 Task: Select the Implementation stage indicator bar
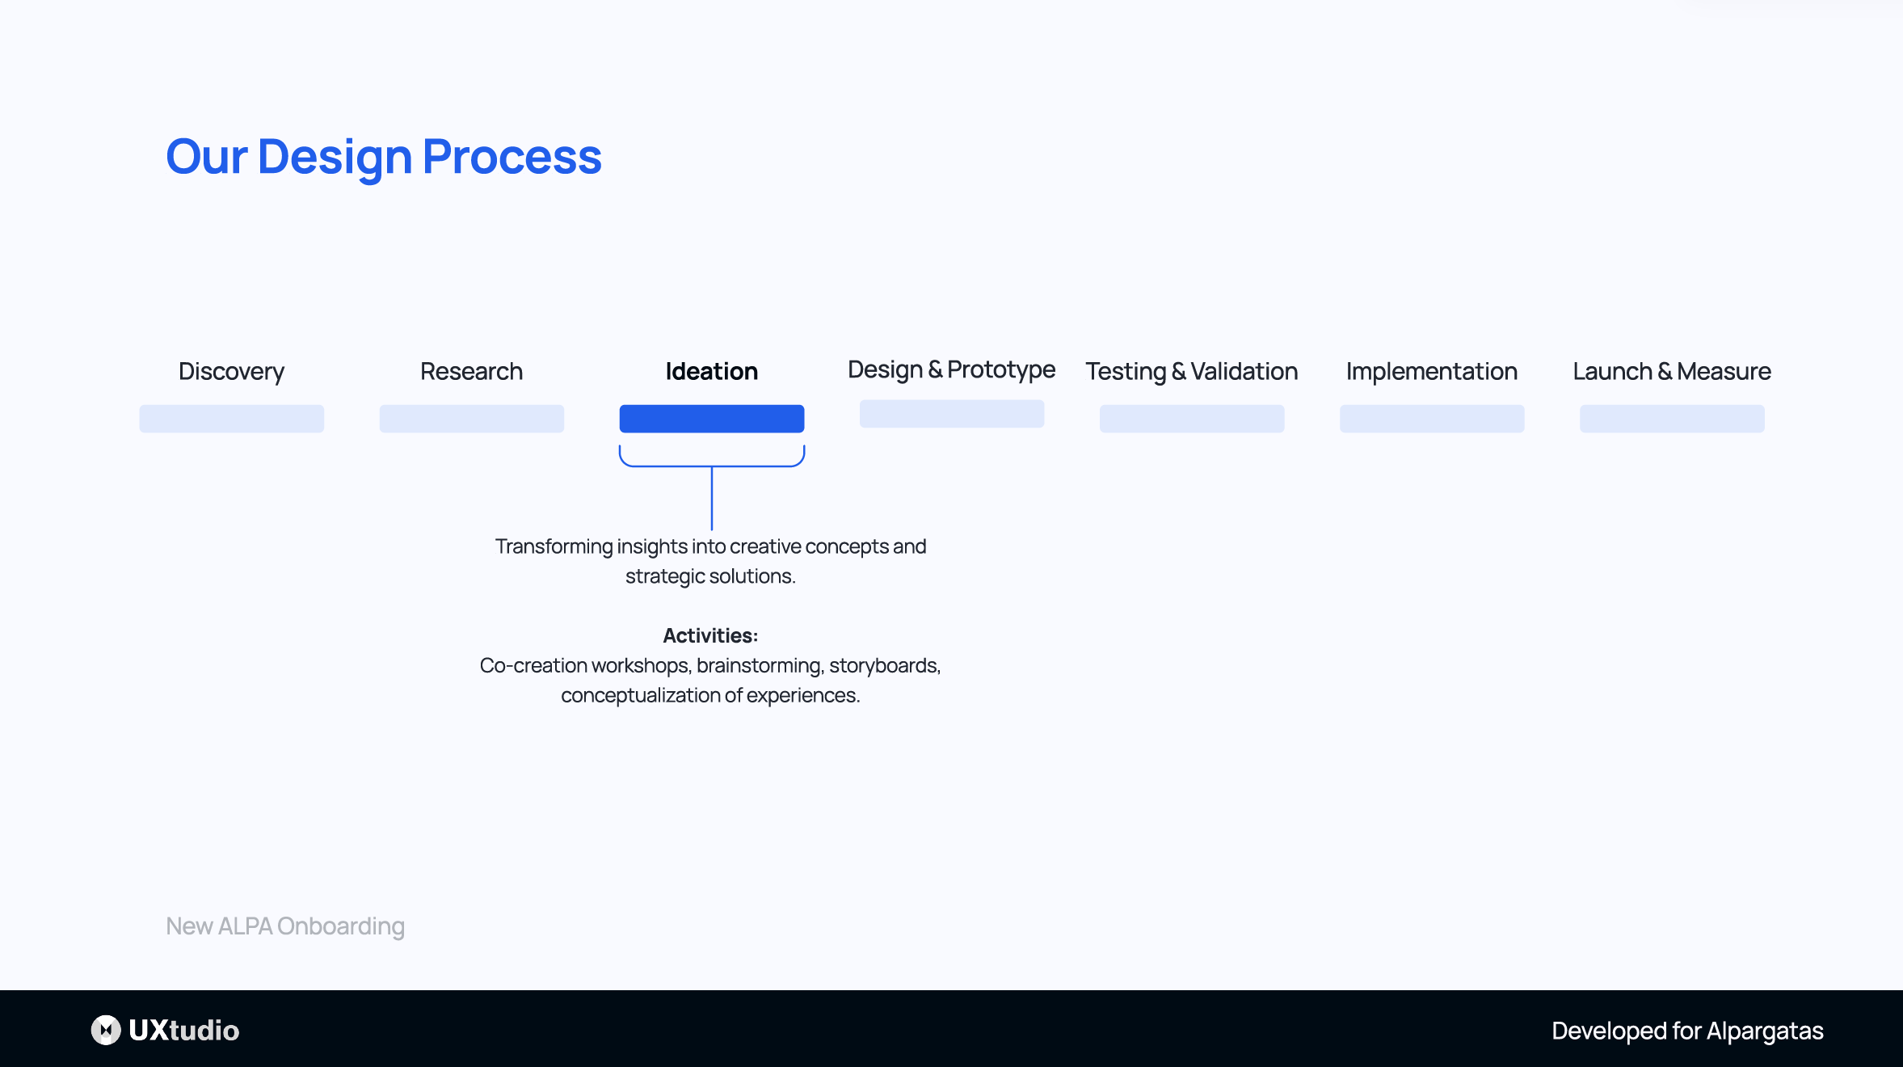click(x=1432, y=418)
